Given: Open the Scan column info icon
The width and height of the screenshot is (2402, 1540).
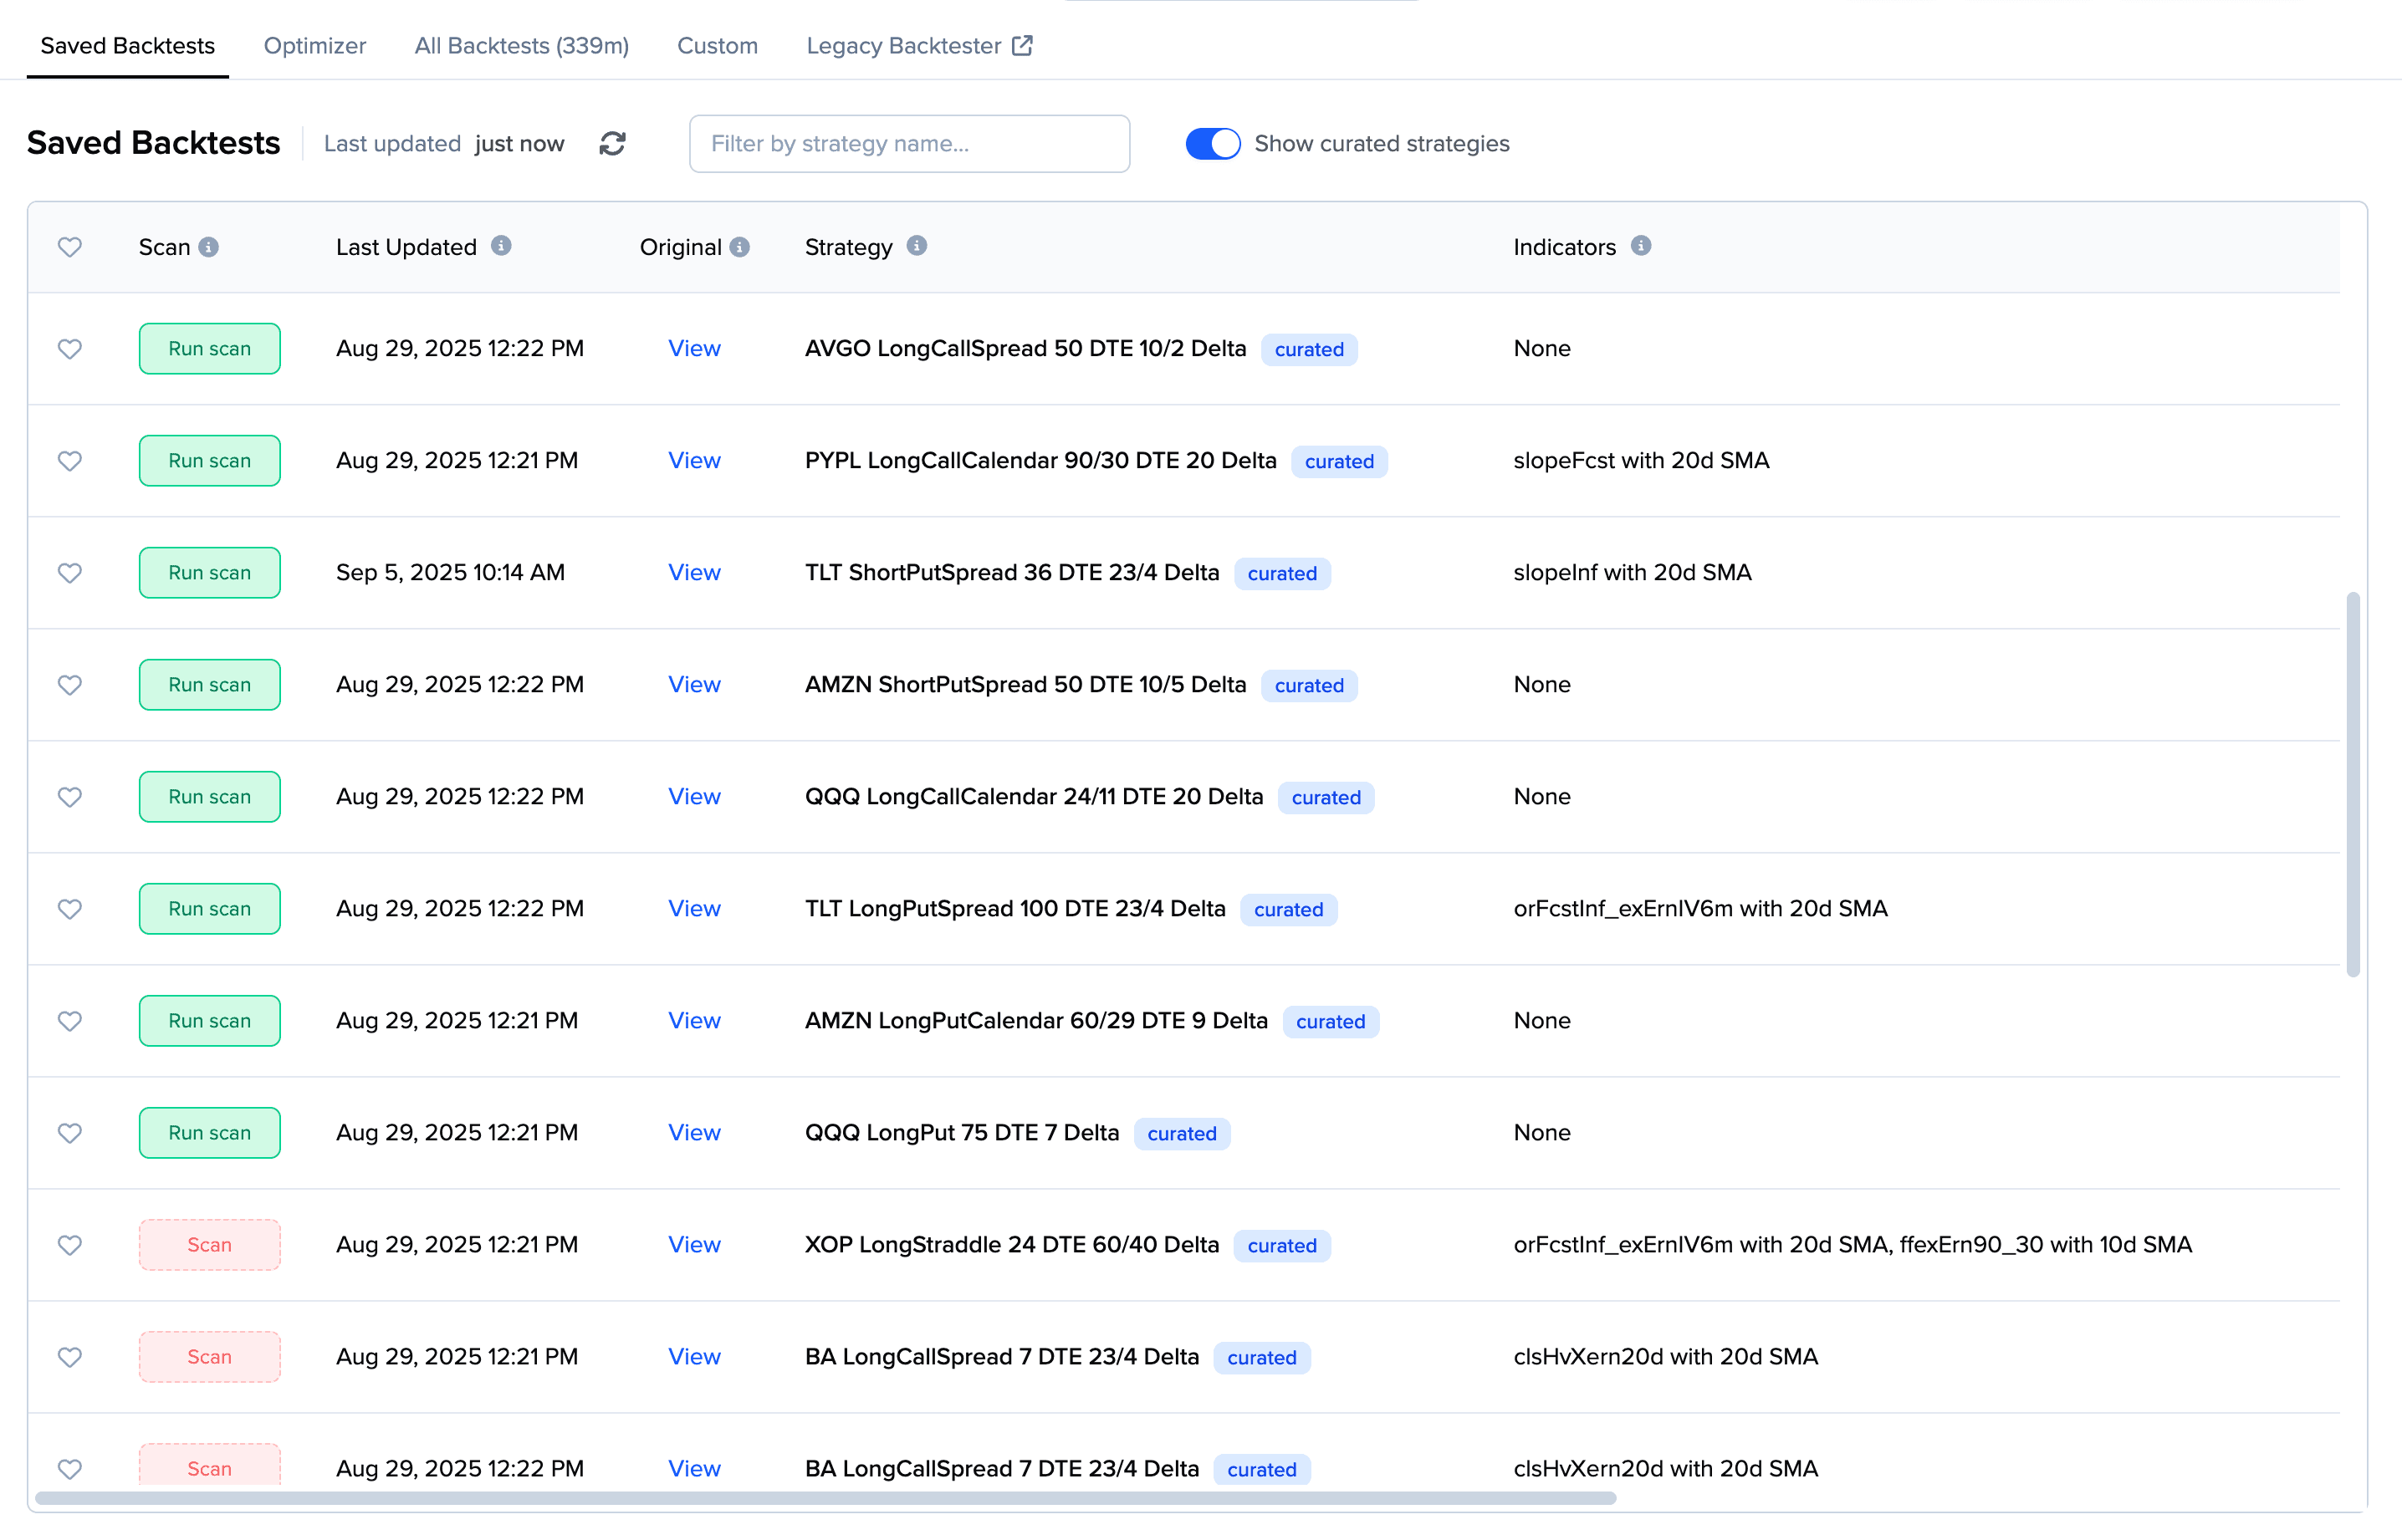Looking at the screenshot, I should pos(208,247).
